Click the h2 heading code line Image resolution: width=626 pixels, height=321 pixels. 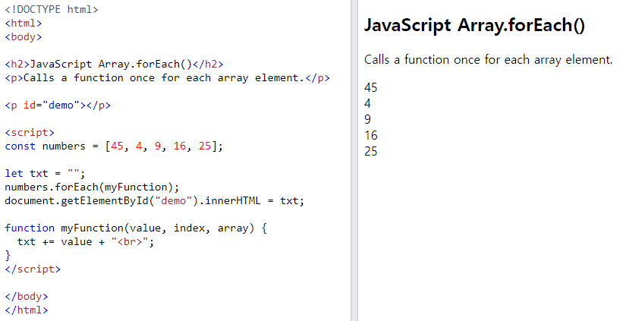114,65
